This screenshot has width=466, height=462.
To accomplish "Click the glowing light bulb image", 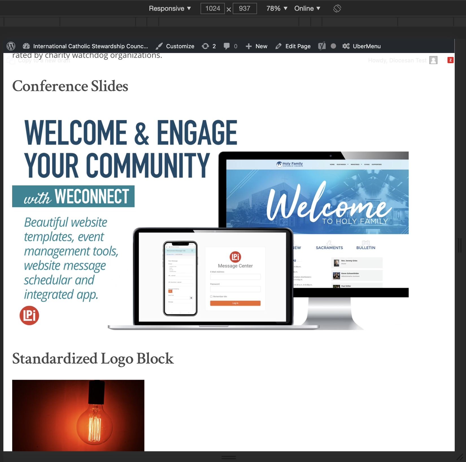I will tap(78, 415).
